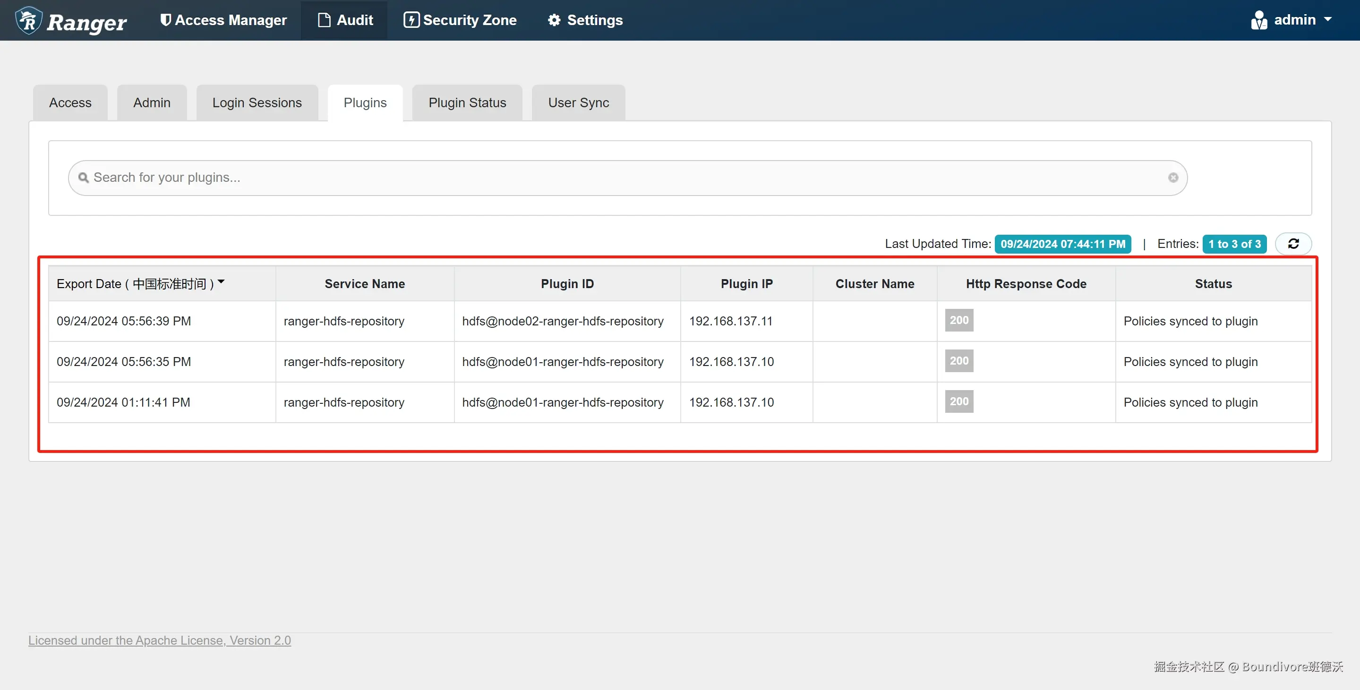Image resolution: width=1360 pixels, height=690 pixels.
Task: Switch to the Plugin Status tab
Action: (467, 103)
